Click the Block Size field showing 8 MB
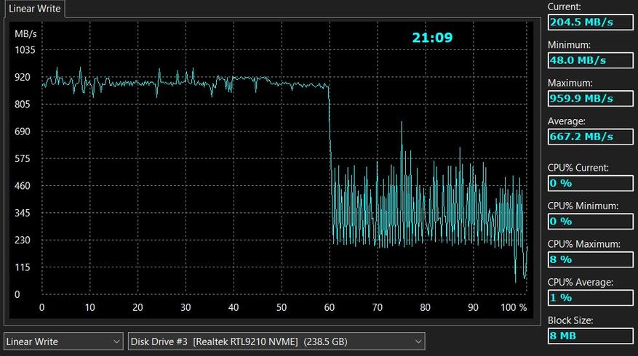638x356 pixels. pos(590,336)
